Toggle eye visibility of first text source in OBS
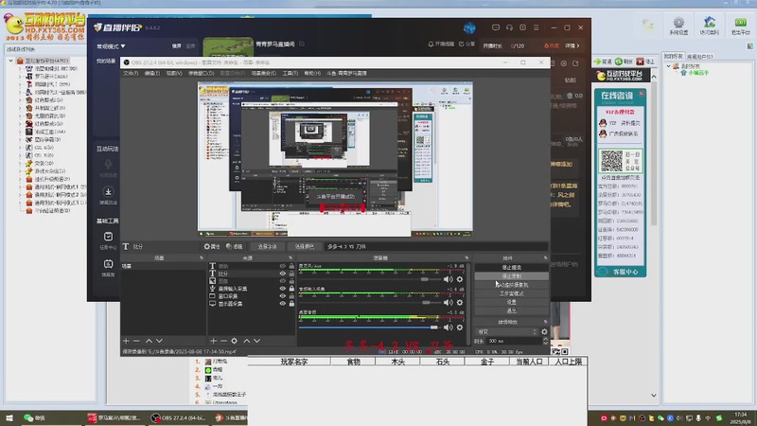 (283, 266)
